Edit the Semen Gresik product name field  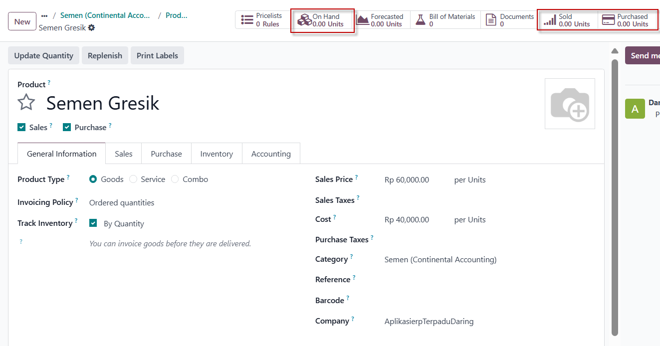103,103
